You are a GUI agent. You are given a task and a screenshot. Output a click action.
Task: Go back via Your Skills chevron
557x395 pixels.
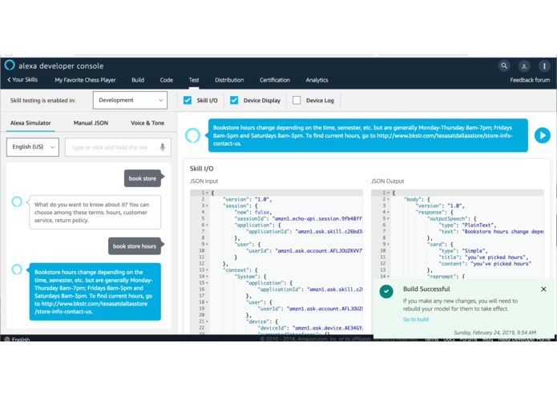tap(22, 80)
